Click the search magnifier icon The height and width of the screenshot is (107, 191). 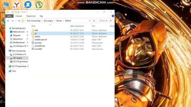tap(111, 21)
